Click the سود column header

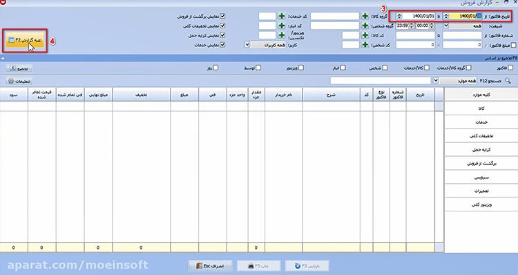coord(14,95)
